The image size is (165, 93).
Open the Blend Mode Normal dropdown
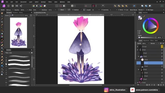coord(141,10)
